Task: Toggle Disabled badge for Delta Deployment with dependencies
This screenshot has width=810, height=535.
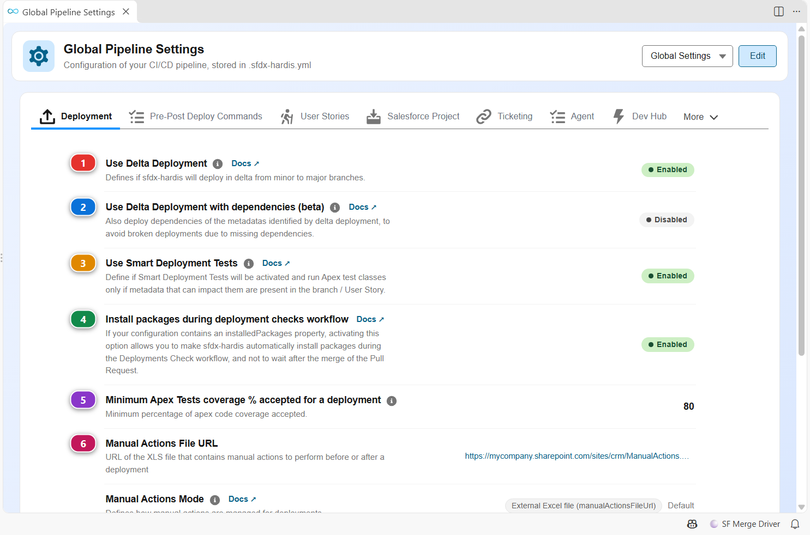Action: point(667,220)
